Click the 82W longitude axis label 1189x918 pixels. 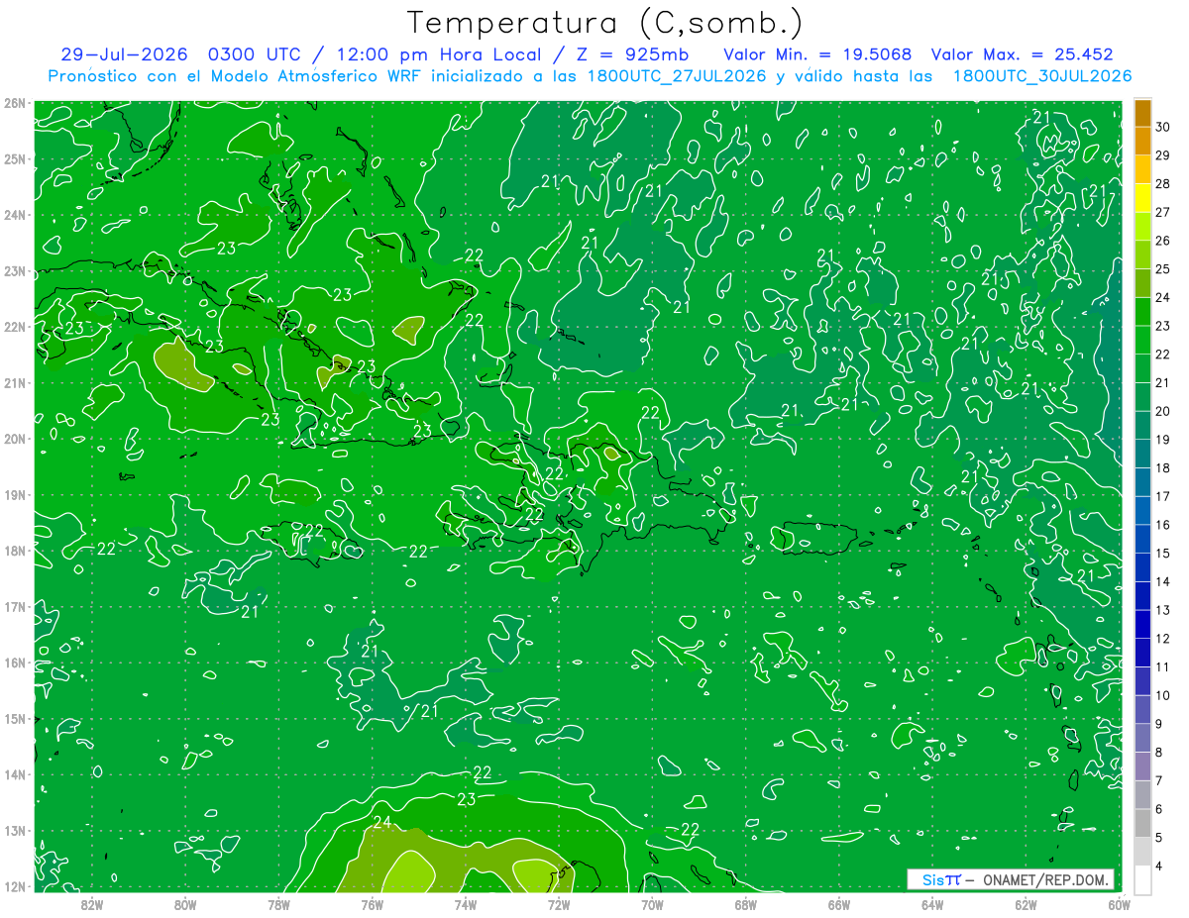(92, 904)
